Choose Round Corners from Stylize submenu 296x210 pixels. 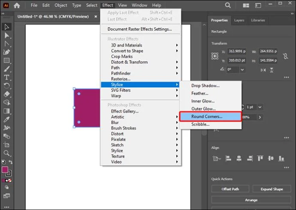pos(211,116)
